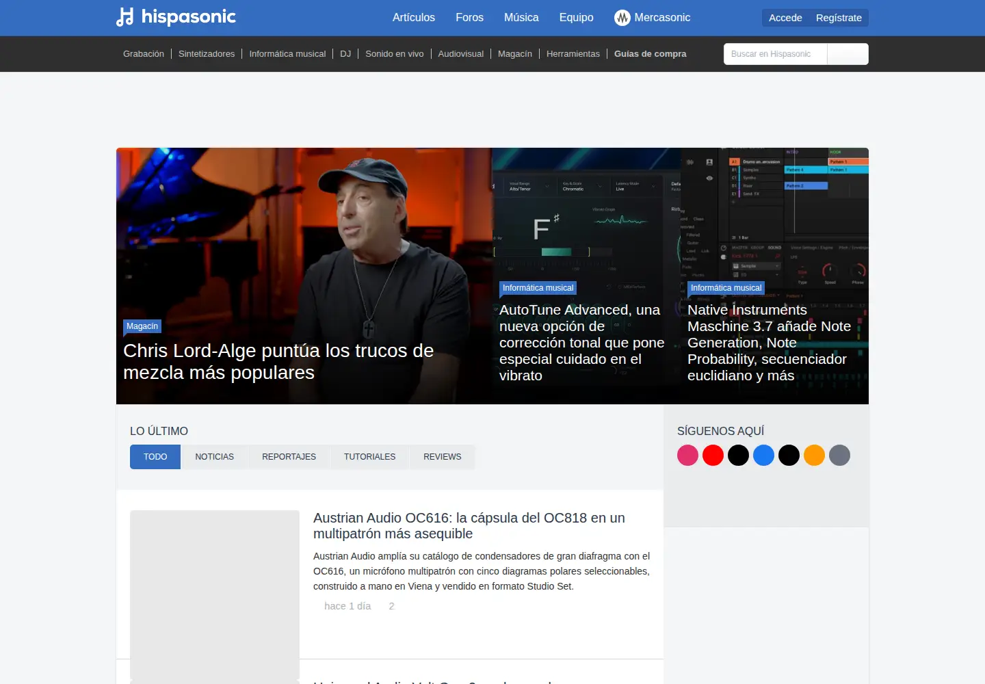This screenshot has height=684, width=985.
Task: Click the Mercasonic waveform icon
Action: 622,18
